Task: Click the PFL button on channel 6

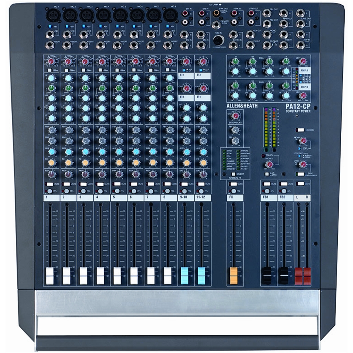Action: click(134, 191)
